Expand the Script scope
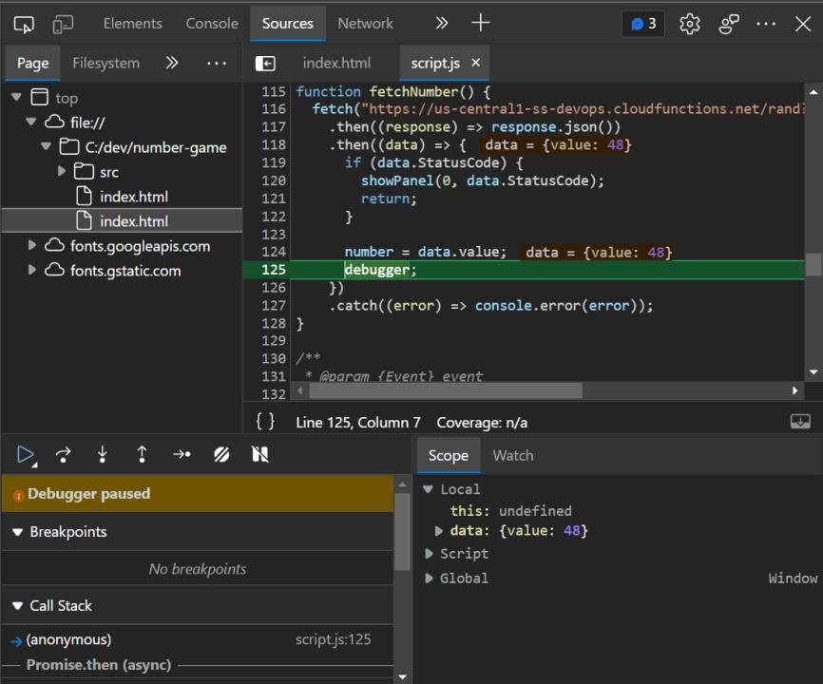The width and height of the screenshot is (823, 684). [x=429, y=554]
